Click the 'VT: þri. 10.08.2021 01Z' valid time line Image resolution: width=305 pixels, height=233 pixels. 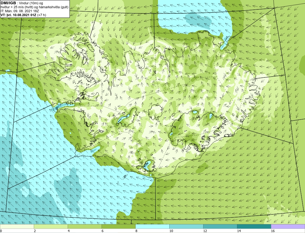(x=23, y=15)
